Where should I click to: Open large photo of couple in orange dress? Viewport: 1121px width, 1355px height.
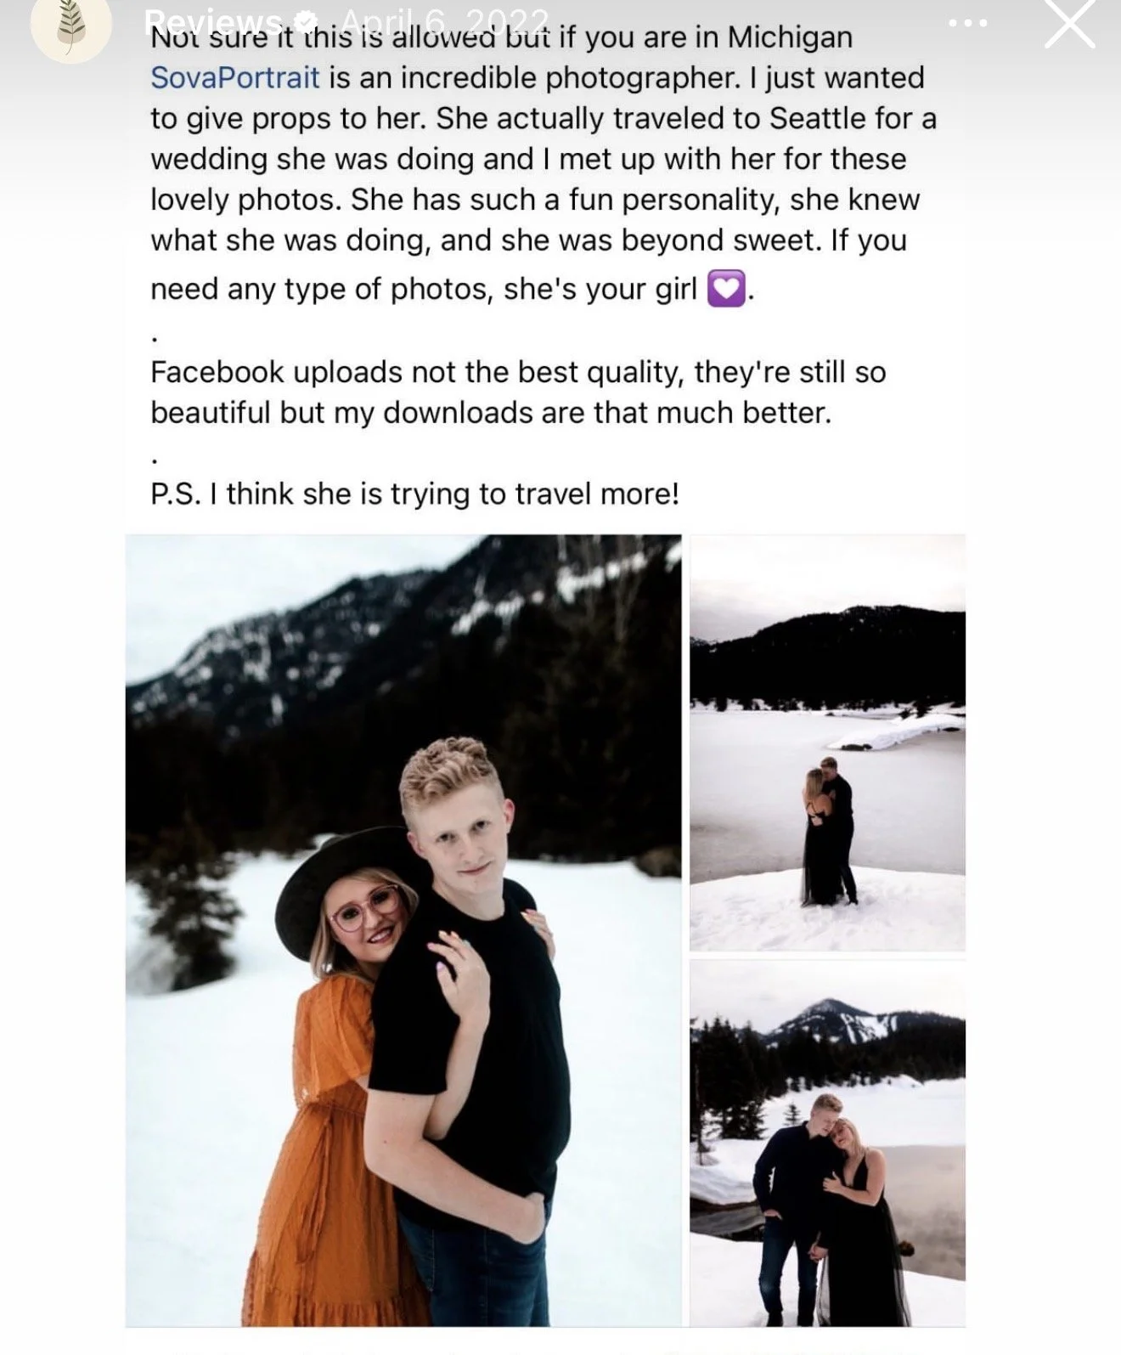click(403, 930)
